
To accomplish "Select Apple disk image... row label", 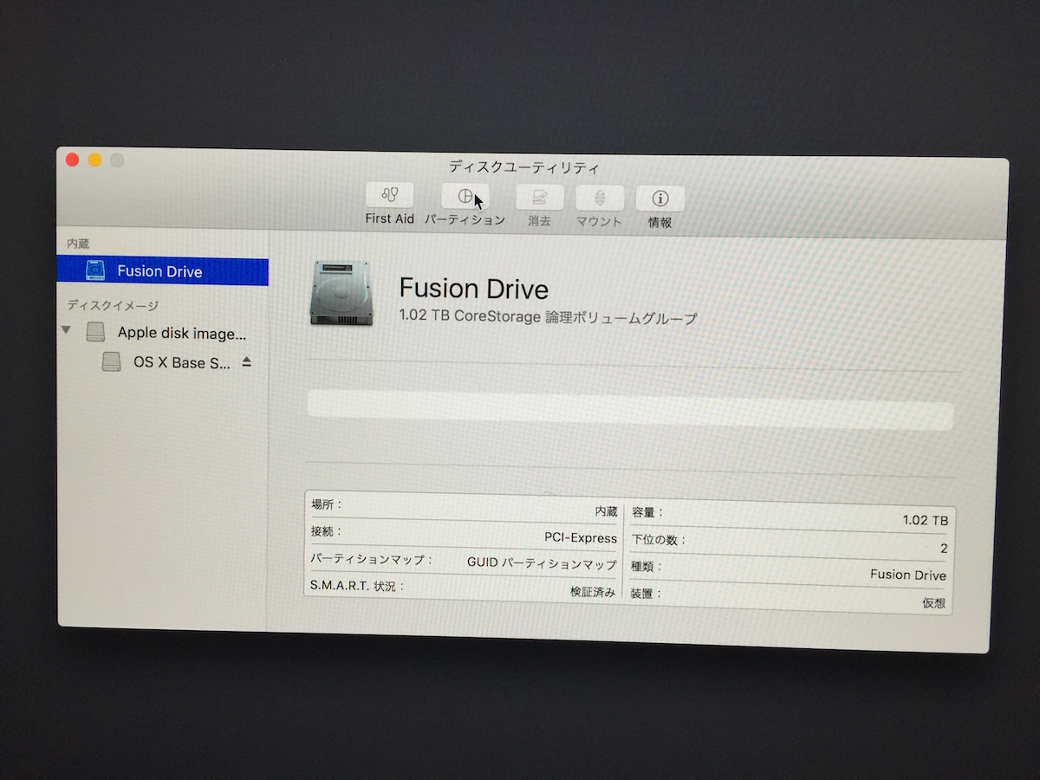I will pyautogui.click(x=182, y=333).
